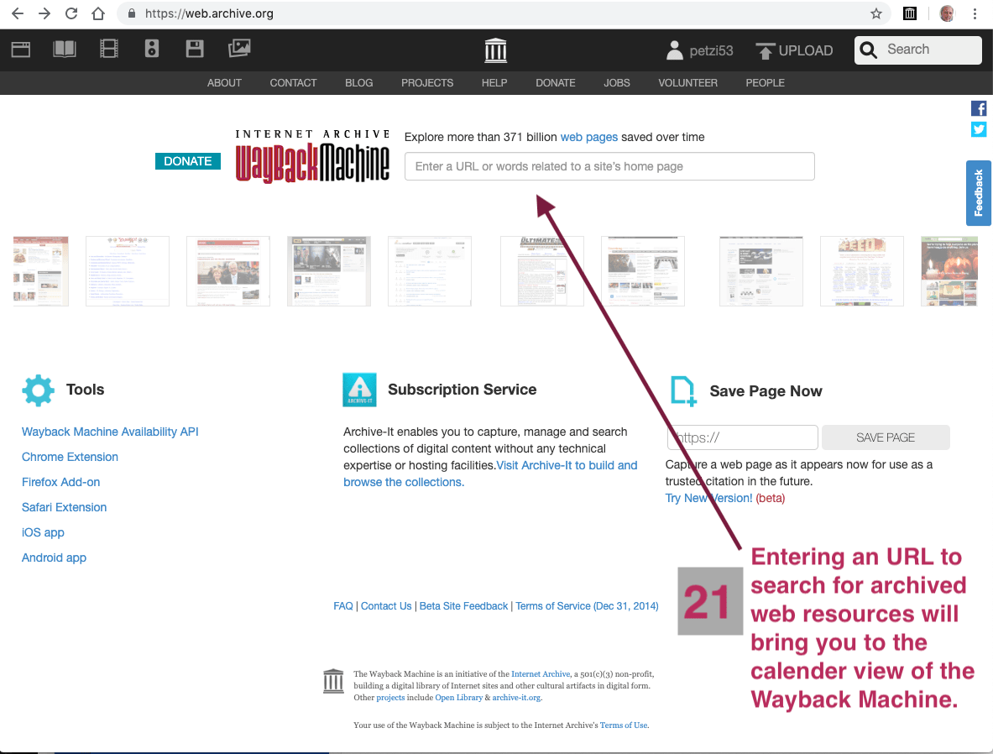This screenshot has width=993, height=754.
Task: Bookmark this page with the star icon
Action: coord(876,13)
